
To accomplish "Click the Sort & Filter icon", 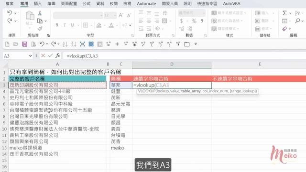I will tap(297, 13).
